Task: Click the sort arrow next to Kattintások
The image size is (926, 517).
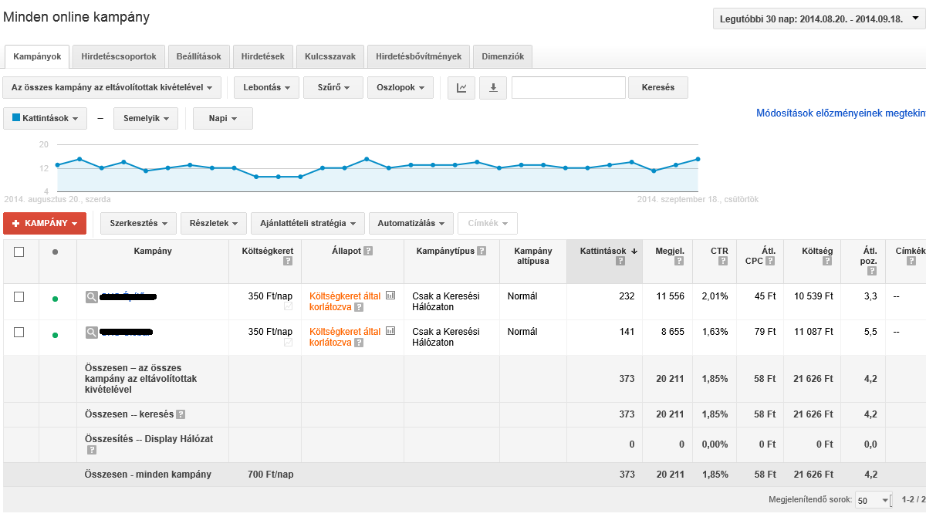Action: [634, 251]
